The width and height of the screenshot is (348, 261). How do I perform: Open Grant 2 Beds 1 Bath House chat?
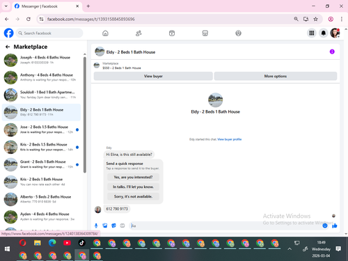tap(41, 164)
